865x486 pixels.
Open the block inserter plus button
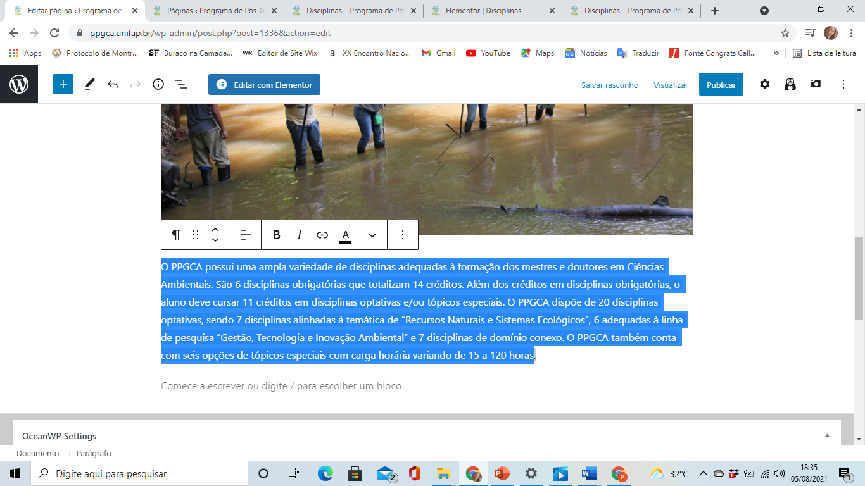click(63, 84)
